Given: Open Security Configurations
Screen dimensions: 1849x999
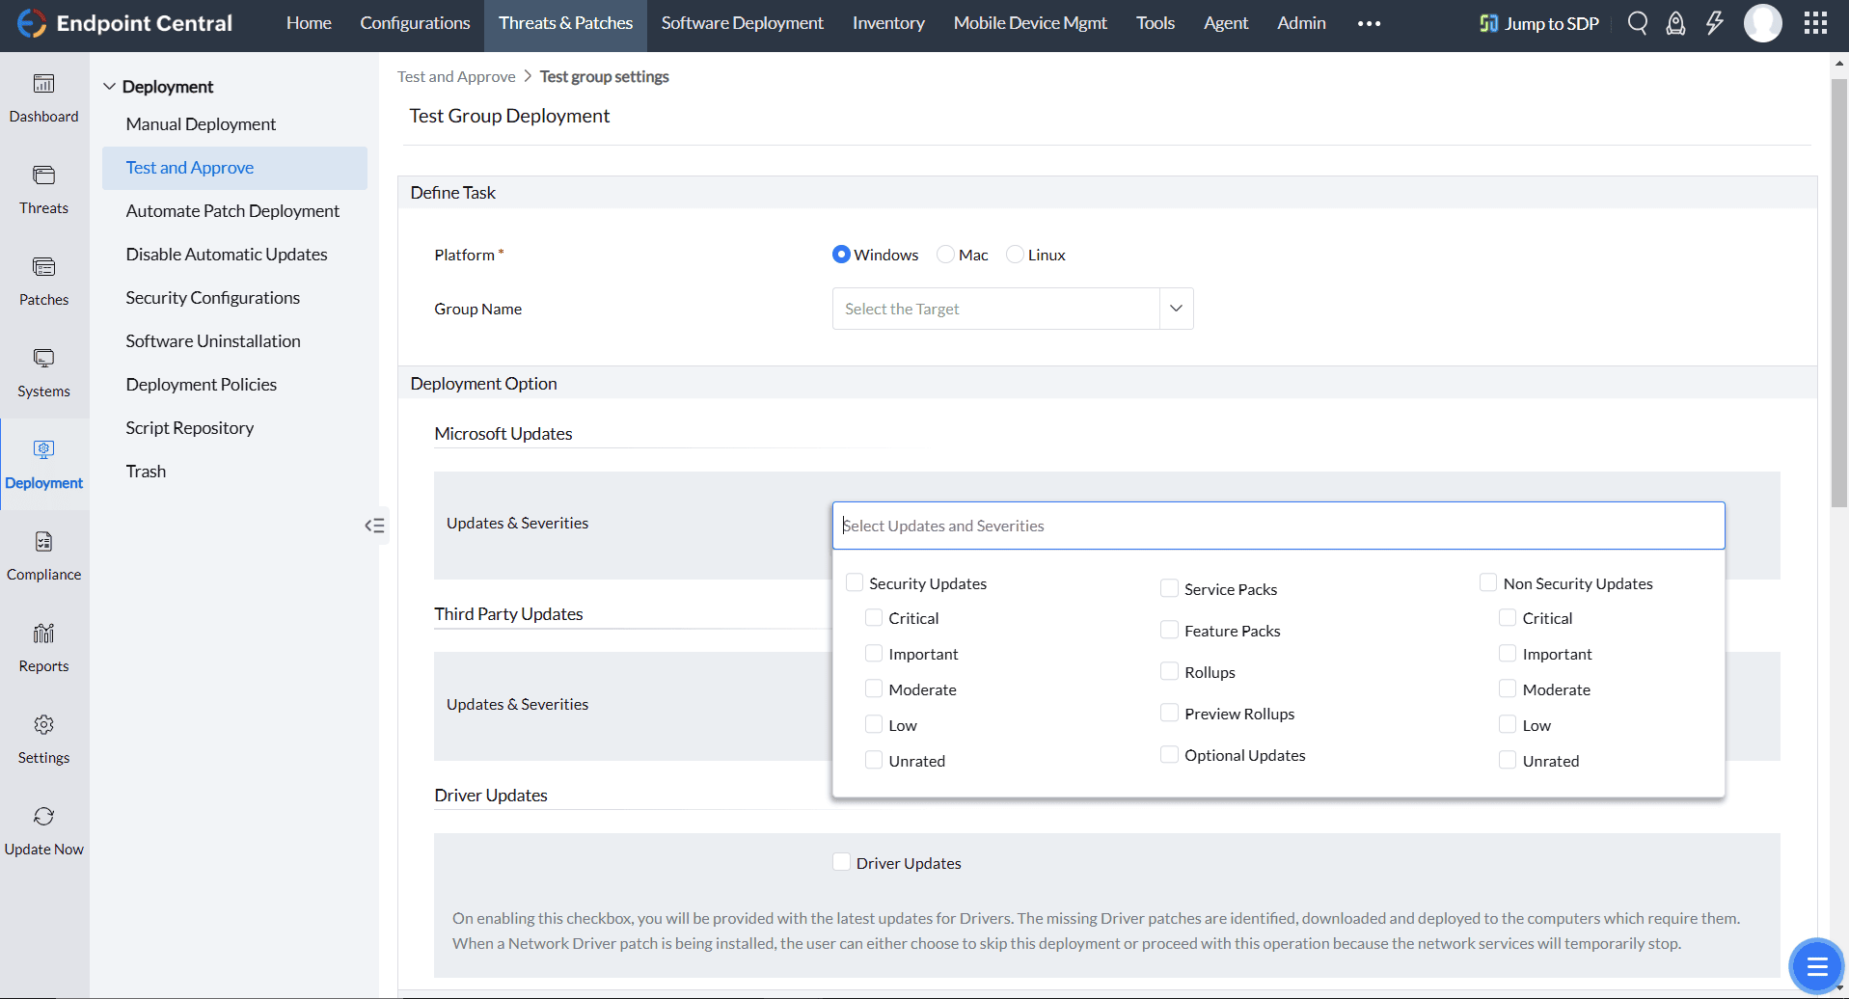Looking at the screenshot, I should [x=212, y=298].
